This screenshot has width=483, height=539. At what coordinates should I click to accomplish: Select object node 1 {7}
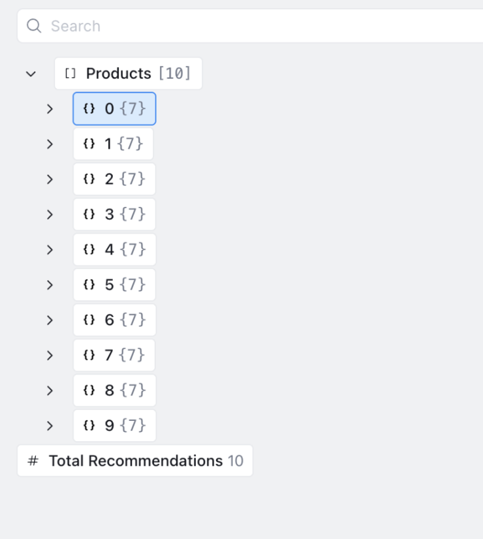tap(113, 144)
